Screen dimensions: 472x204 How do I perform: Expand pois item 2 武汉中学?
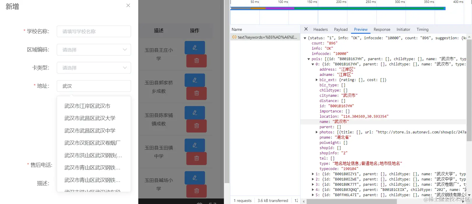[x=313, y=179]
